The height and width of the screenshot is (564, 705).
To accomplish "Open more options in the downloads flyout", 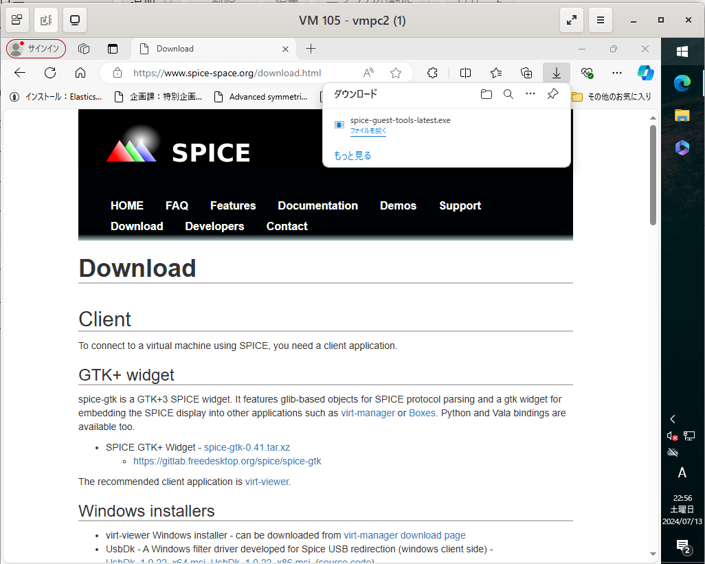I will [x=530, y=94].
